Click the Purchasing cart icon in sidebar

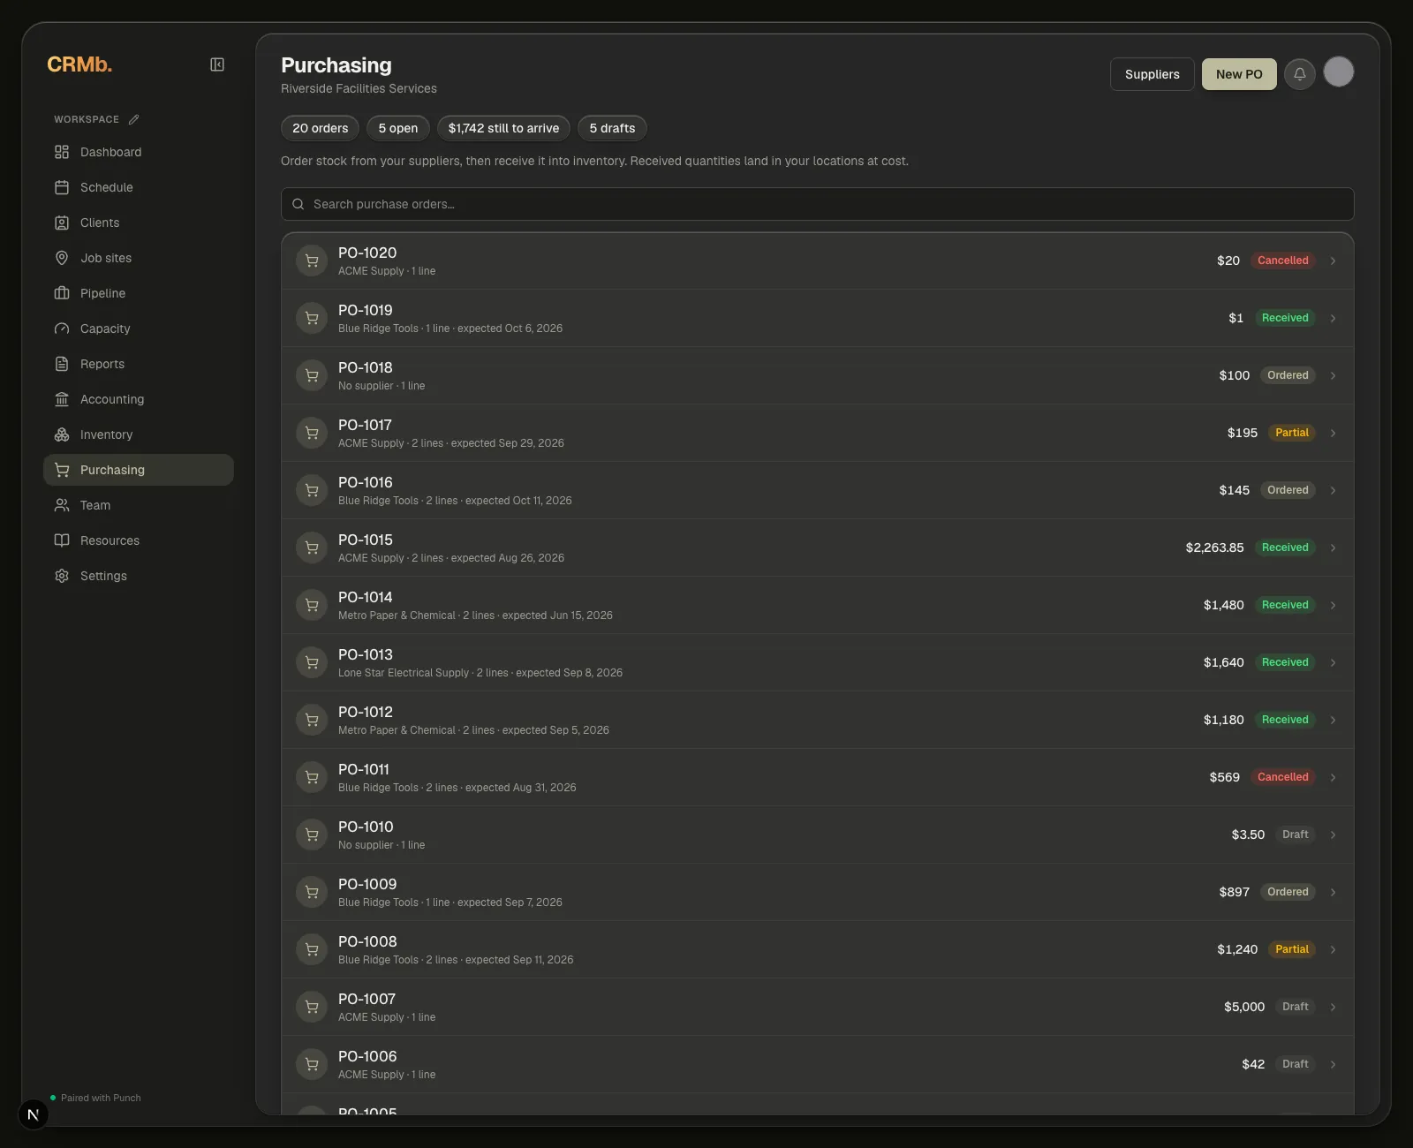(x=62, y=470)
